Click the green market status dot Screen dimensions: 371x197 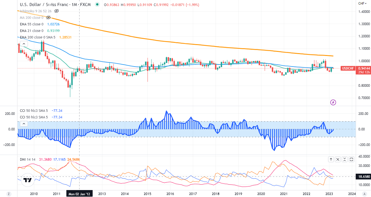click(x=98, y=5)
